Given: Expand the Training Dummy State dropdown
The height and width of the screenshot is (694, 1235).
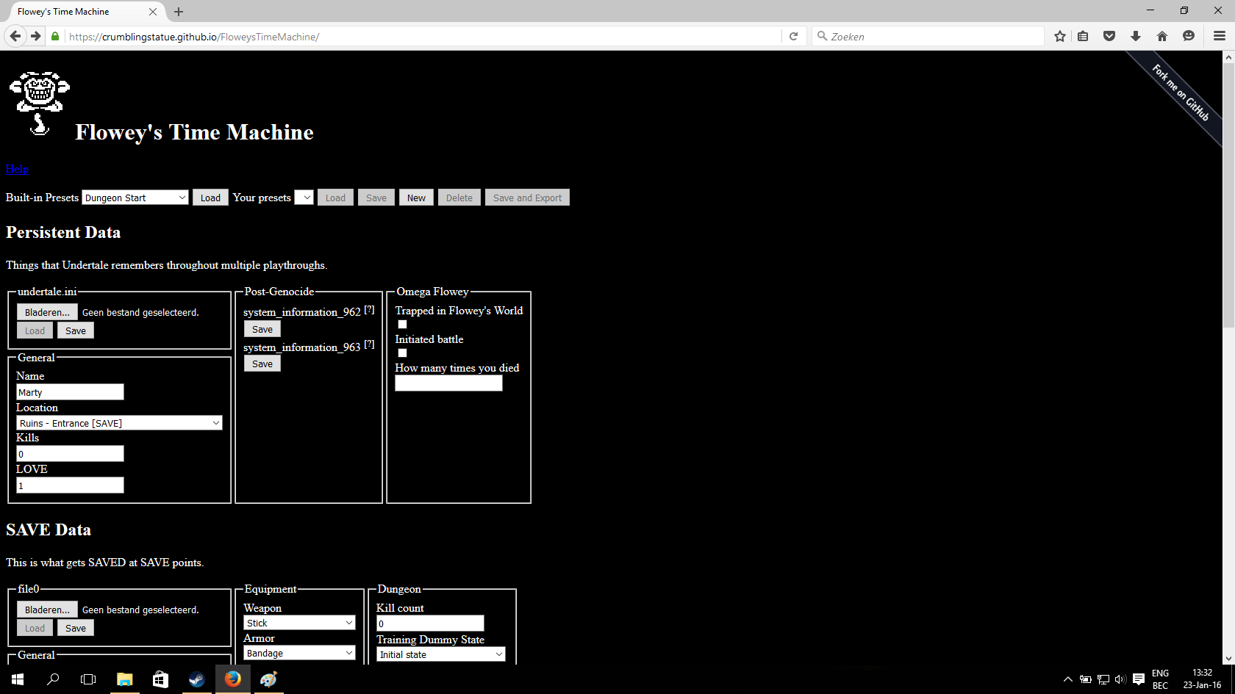Looking at the screenshot, I should point(441,654).
